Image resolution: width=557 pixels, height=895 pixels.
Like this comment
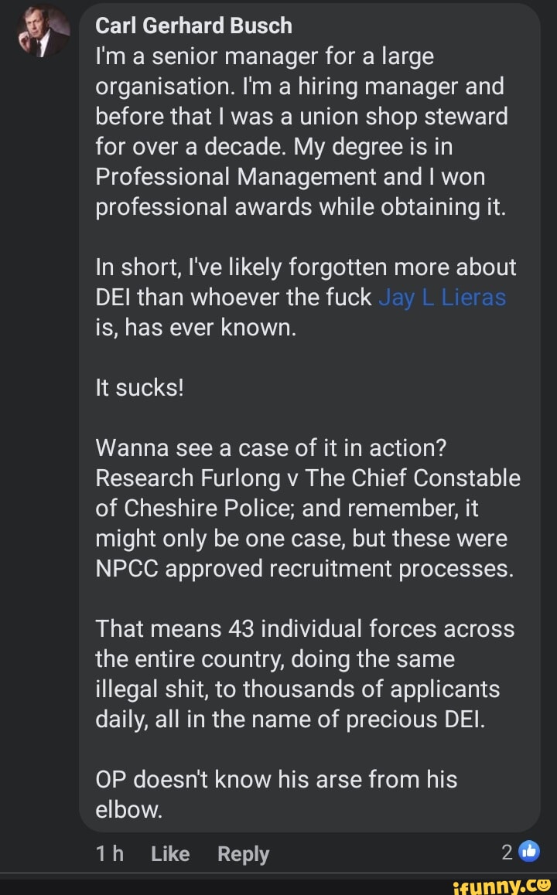click(170, 853)
